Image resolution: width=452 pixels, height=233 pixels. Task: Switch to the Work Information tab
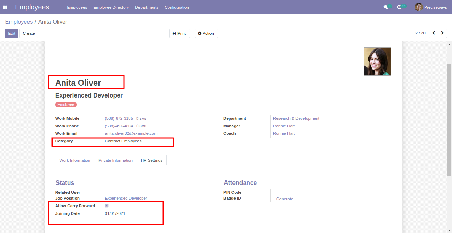point(75,160)
